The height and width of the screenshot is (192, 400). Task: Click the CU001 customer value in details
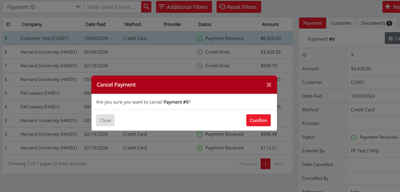click(357, 82)
